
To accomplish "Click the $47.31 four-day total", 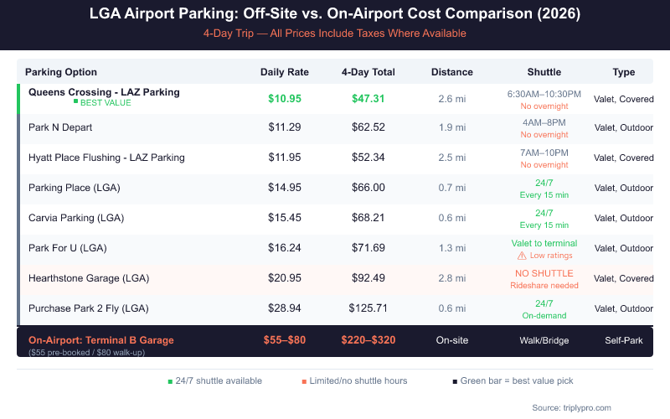I will 368,98.
